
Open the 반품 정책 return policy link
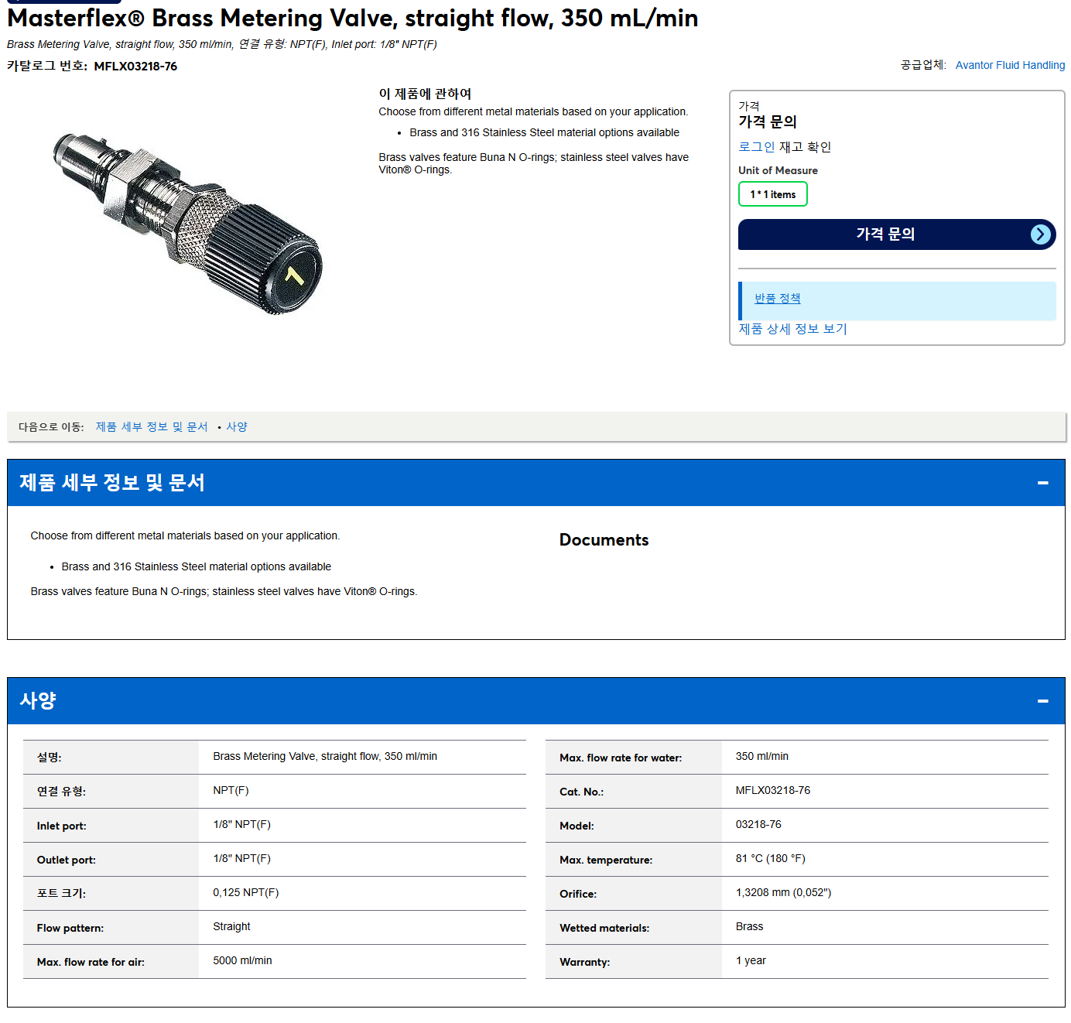click(778, 299)
